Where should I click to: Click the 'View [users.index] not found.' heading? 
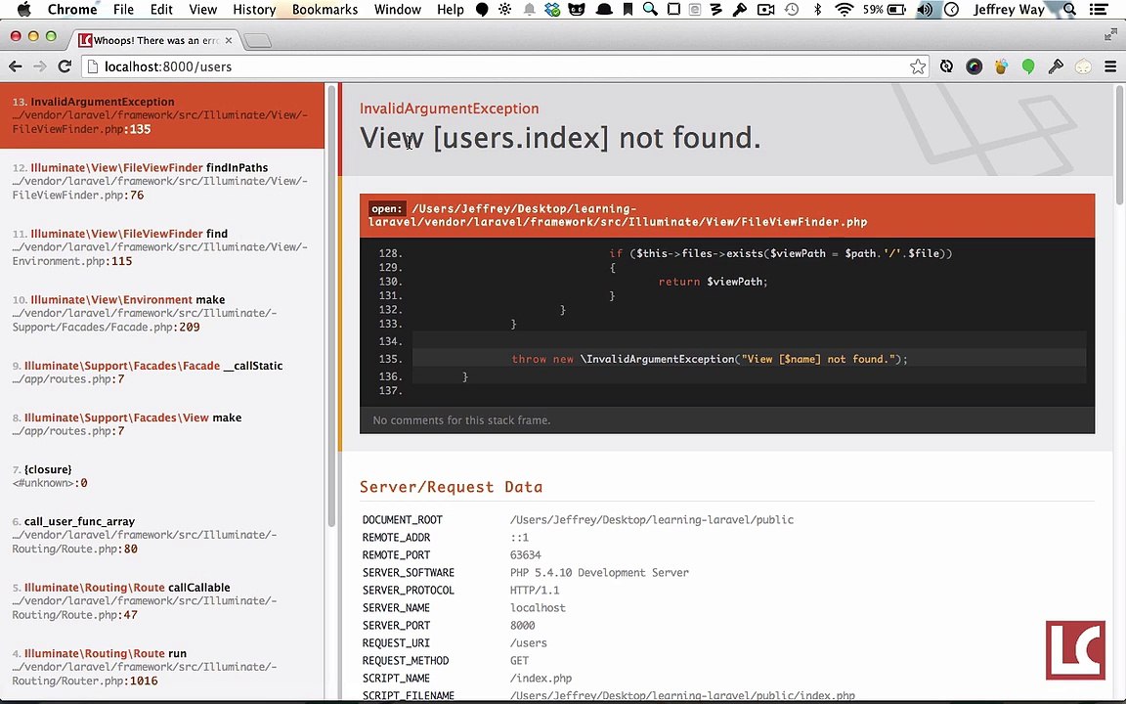tap(560, 138)
